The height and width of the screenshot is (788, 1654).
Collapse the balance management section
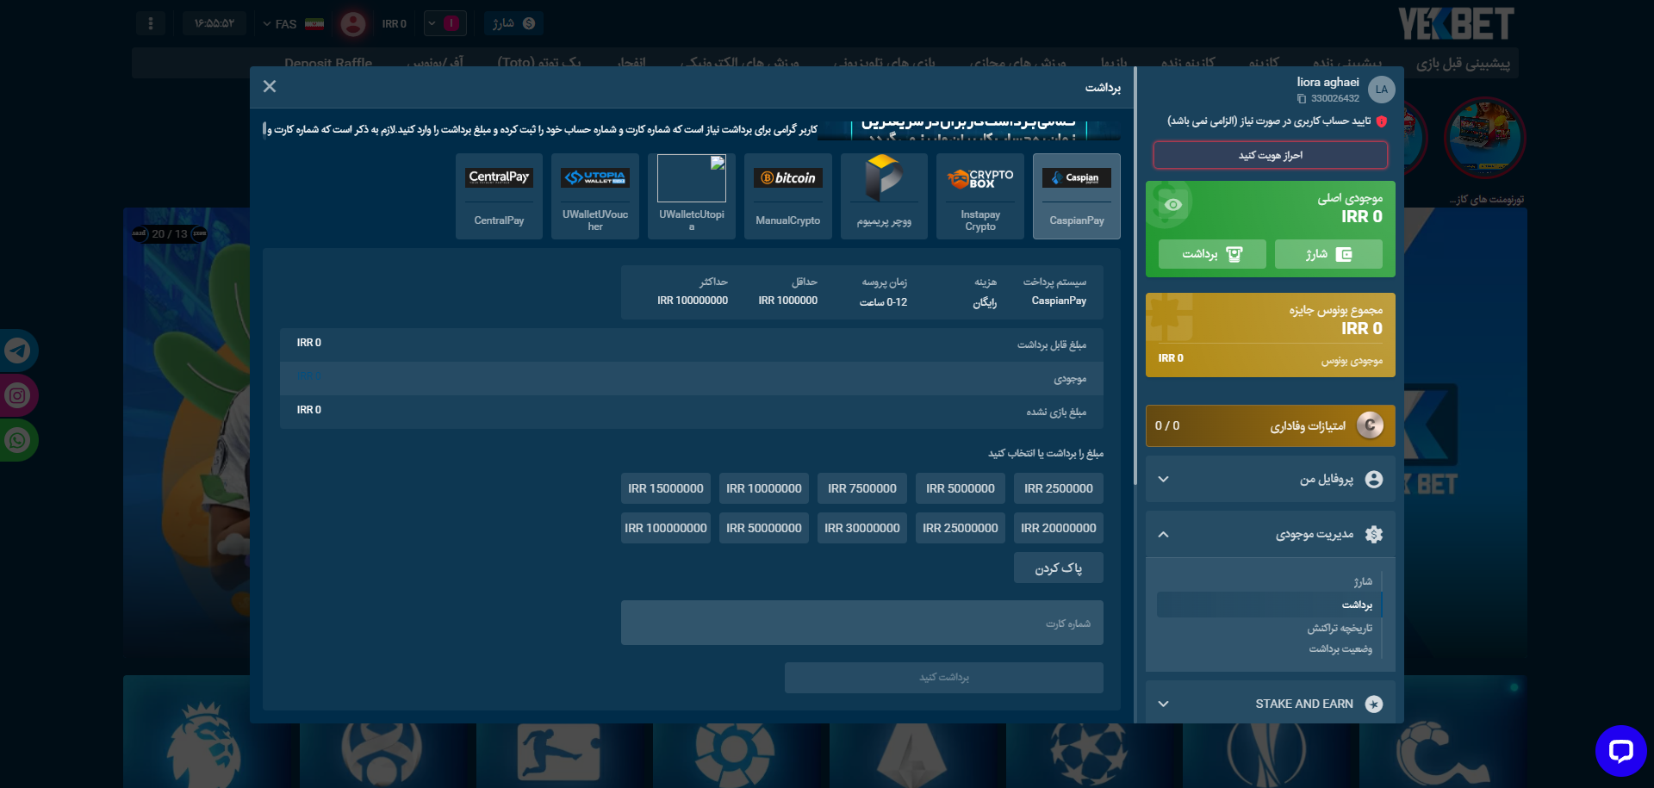(x=1164, y=535)
